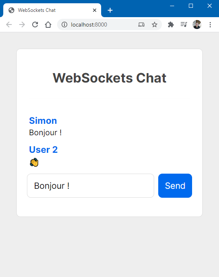Bookmark this page with the star

pyautogui.click(x=155, y=25)
